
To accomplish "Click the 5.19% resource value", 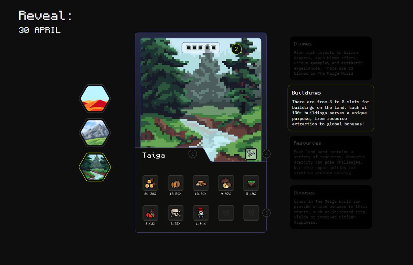I will click(251, 194).
